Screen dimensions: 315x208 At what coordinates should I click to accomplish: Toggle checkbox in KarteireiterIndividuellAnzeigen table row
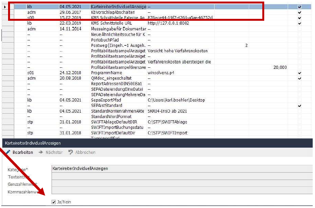[x=300, y=7]
